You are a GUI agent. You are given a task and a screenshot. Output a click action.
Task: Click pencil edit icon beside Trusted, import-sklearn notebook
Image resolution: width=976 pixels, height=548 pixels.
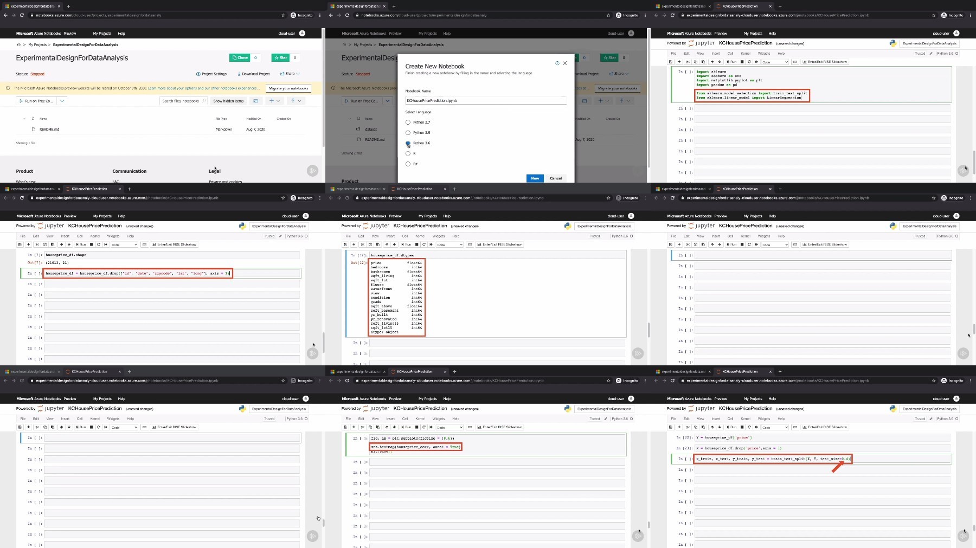coord(931,53)
